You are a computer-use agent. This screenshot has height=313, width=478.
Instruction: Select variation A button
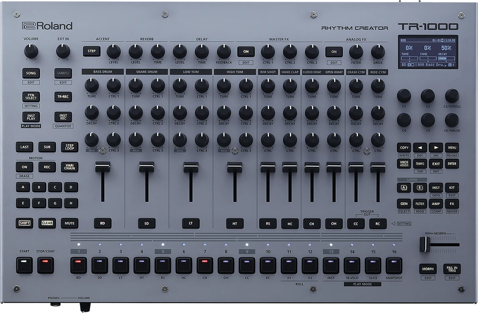point(23,187)
